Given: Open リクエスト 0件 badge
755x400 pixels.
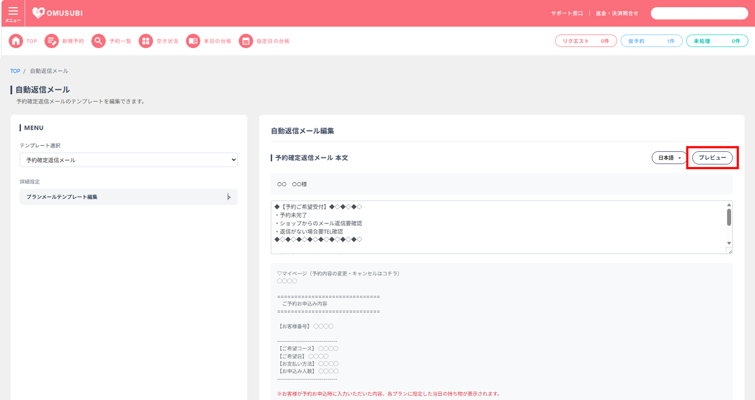Looking at the screenshot, I should point(586,41).
